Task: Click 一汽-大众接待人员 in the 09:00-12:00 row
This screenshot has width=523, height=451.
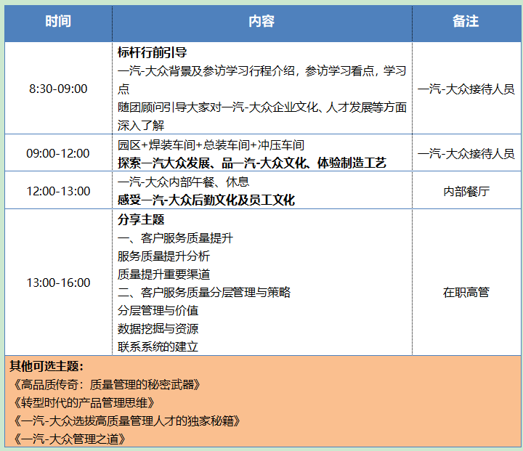Action: pyautogui.click(x=466, y=153)
